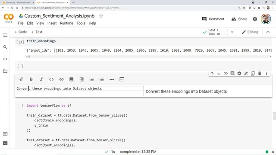Add bulleted list in markdown toolbar
Viewport: 276px width, 155px height.
102,79
